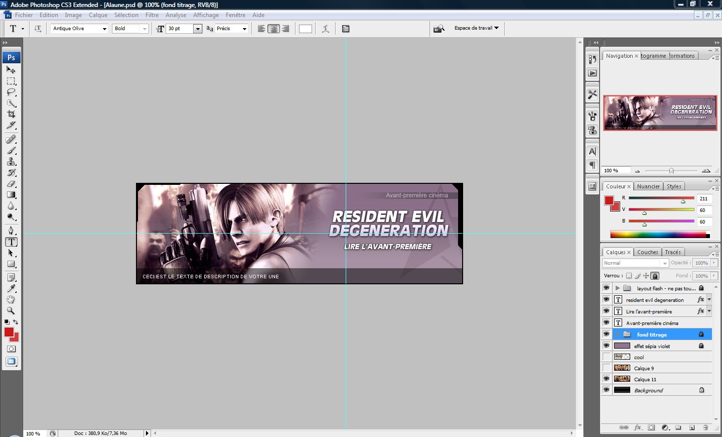Open the warp text dialog
The width and height of the screenshot is (722, 437).
326,29
